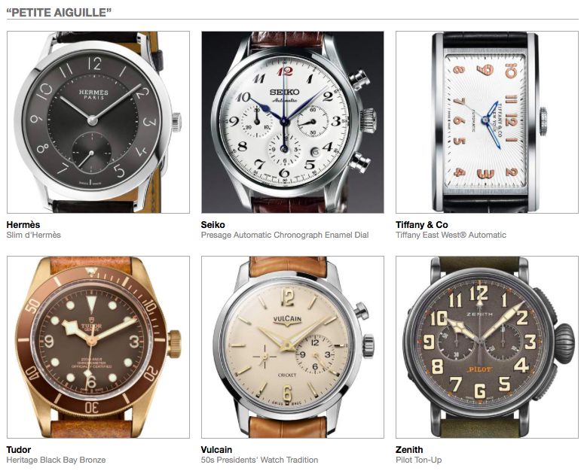
Task: Click the Zenith brand name link
Action: [x=409, y=449]
